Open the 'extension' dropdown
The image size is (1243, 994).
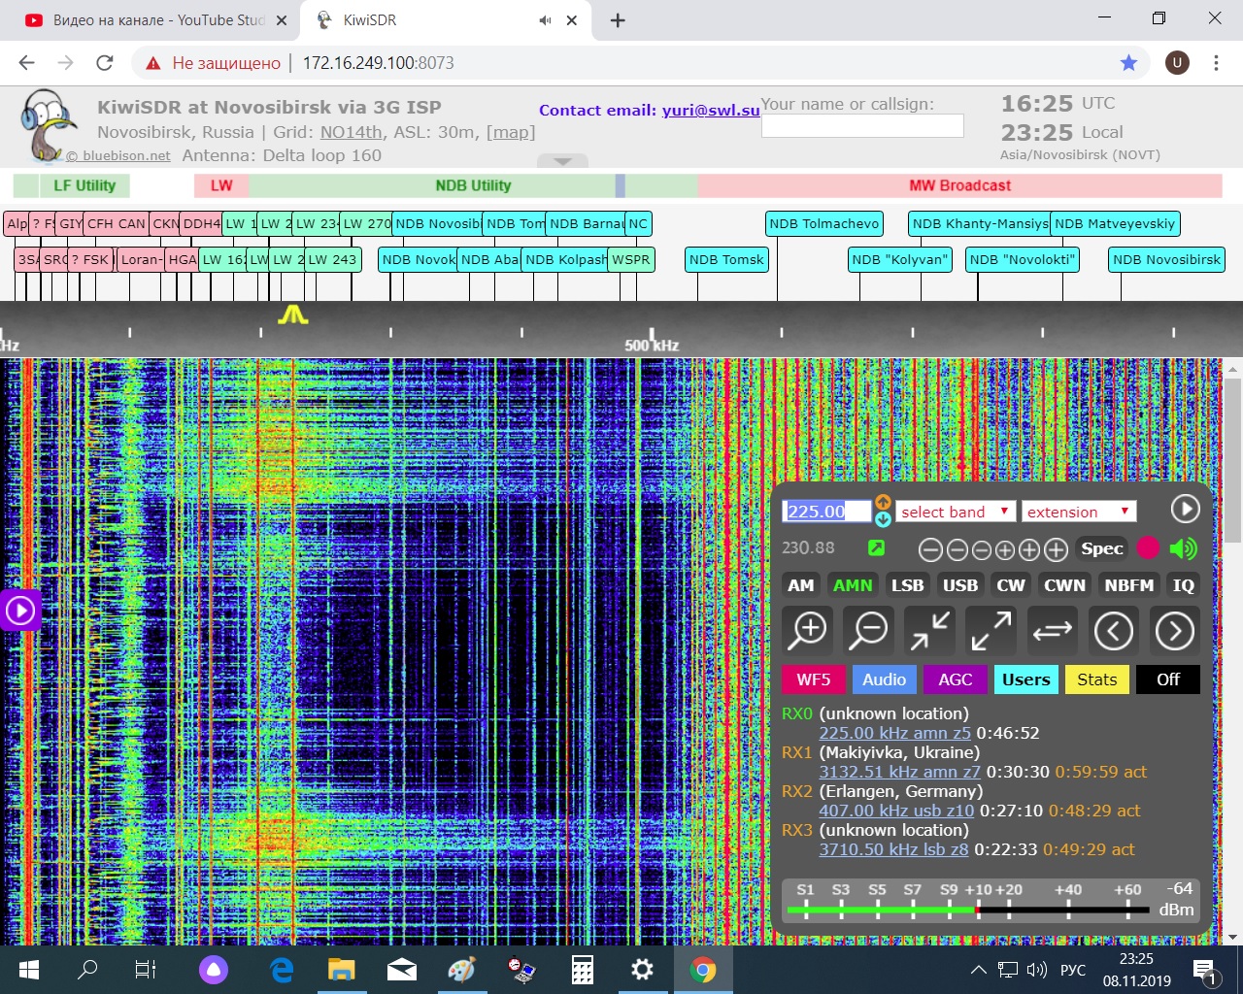(1078, 512)
